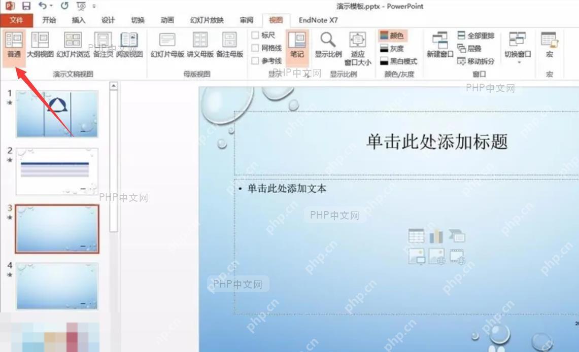Click thumbnail pane scroll-up arrow
Image resolution: width=579 pixels, height=352 pixels.
pyautogui.click(x=114, y=86)
